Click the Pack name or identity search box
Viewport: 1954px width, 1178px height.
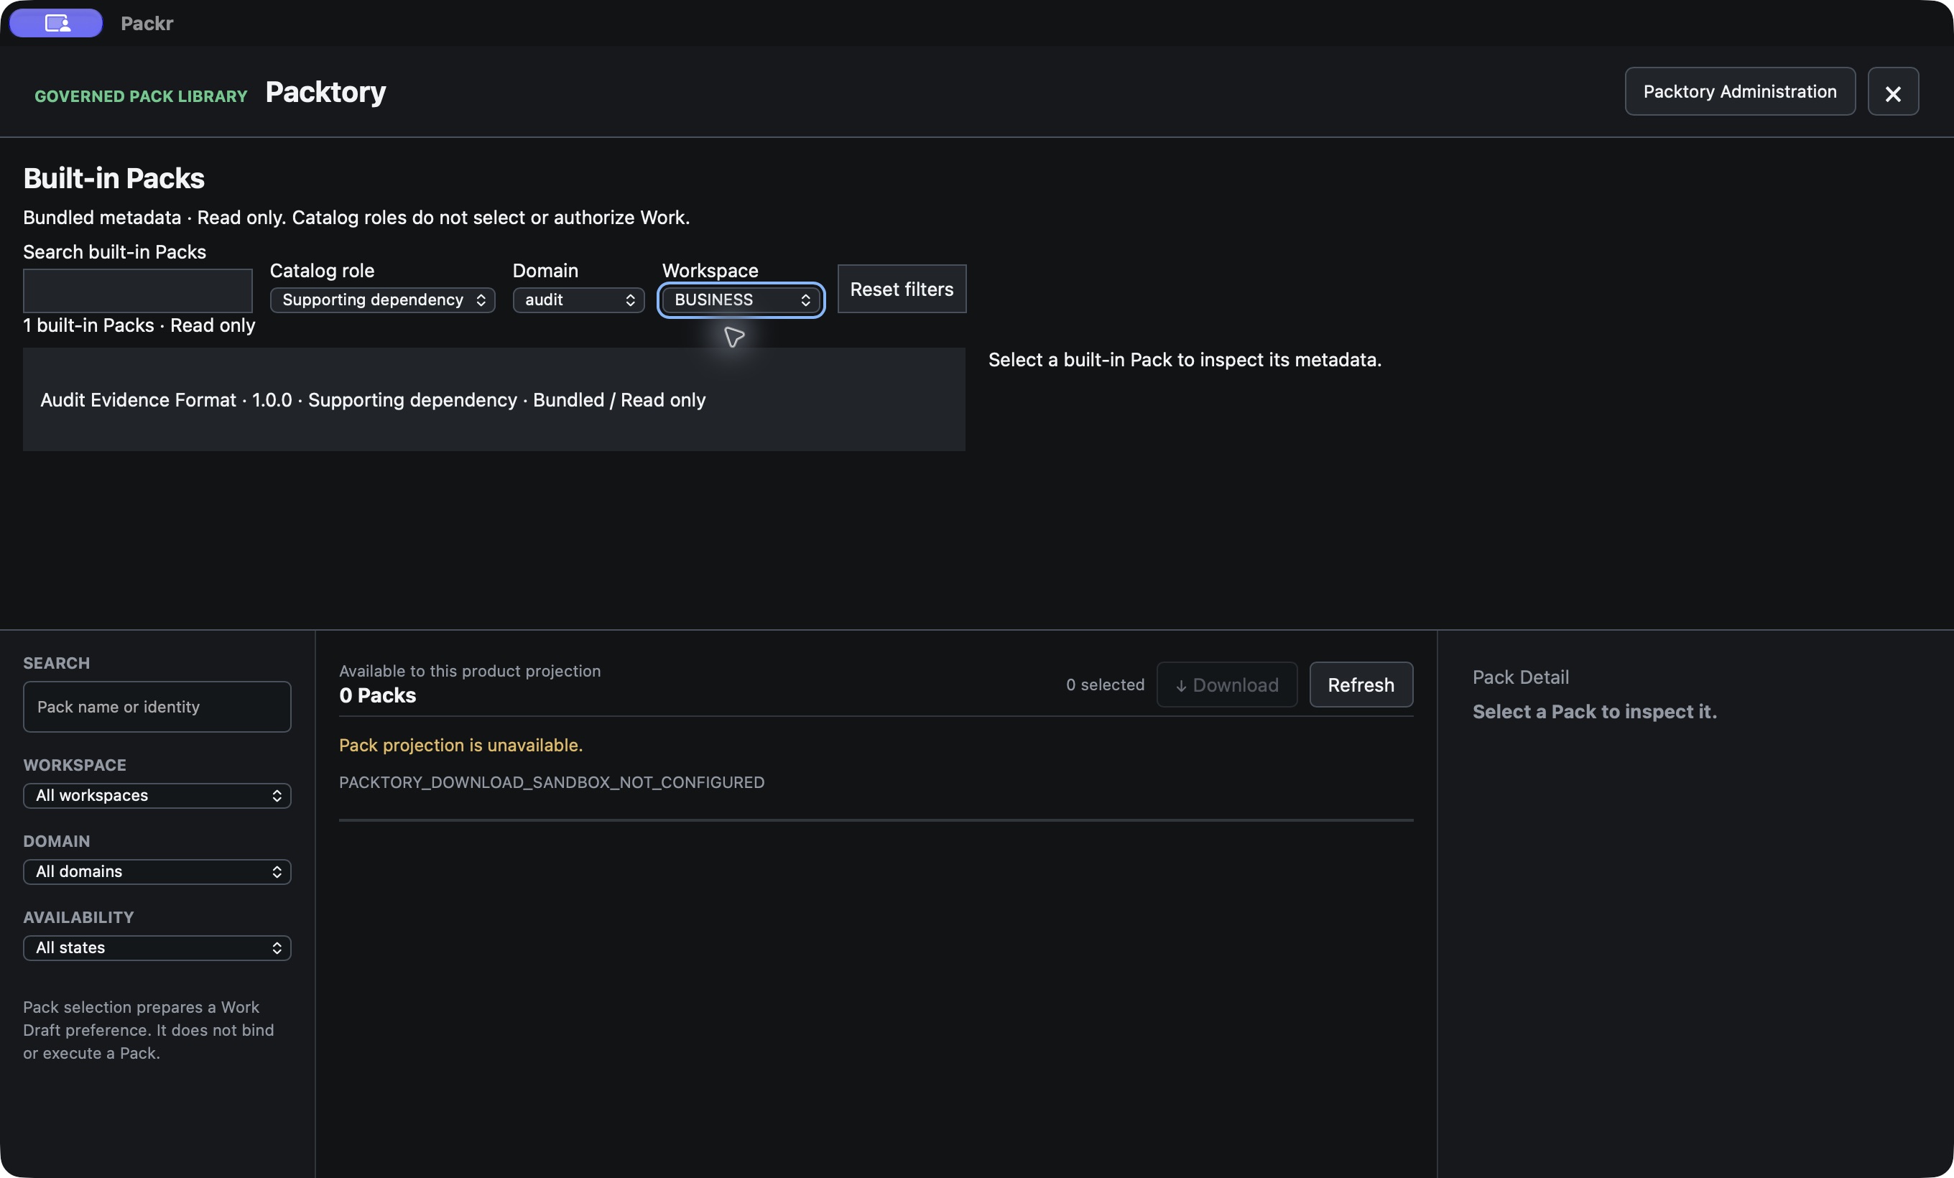click(157, 706)
